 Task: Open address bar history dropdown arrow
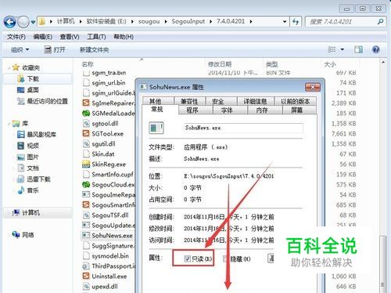pyautogui.click(x=285, y=22)
